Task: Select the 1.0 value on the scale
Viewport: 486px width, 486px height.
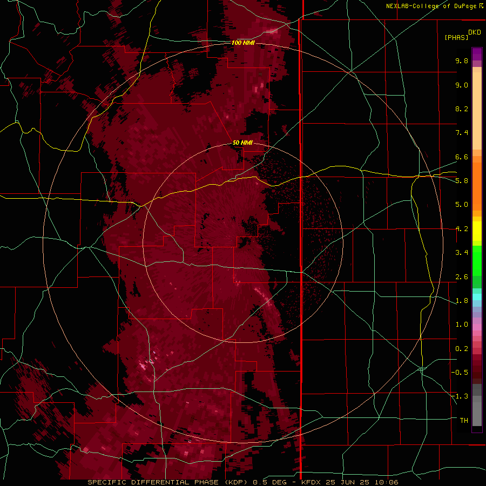Action: coord(462,325)
